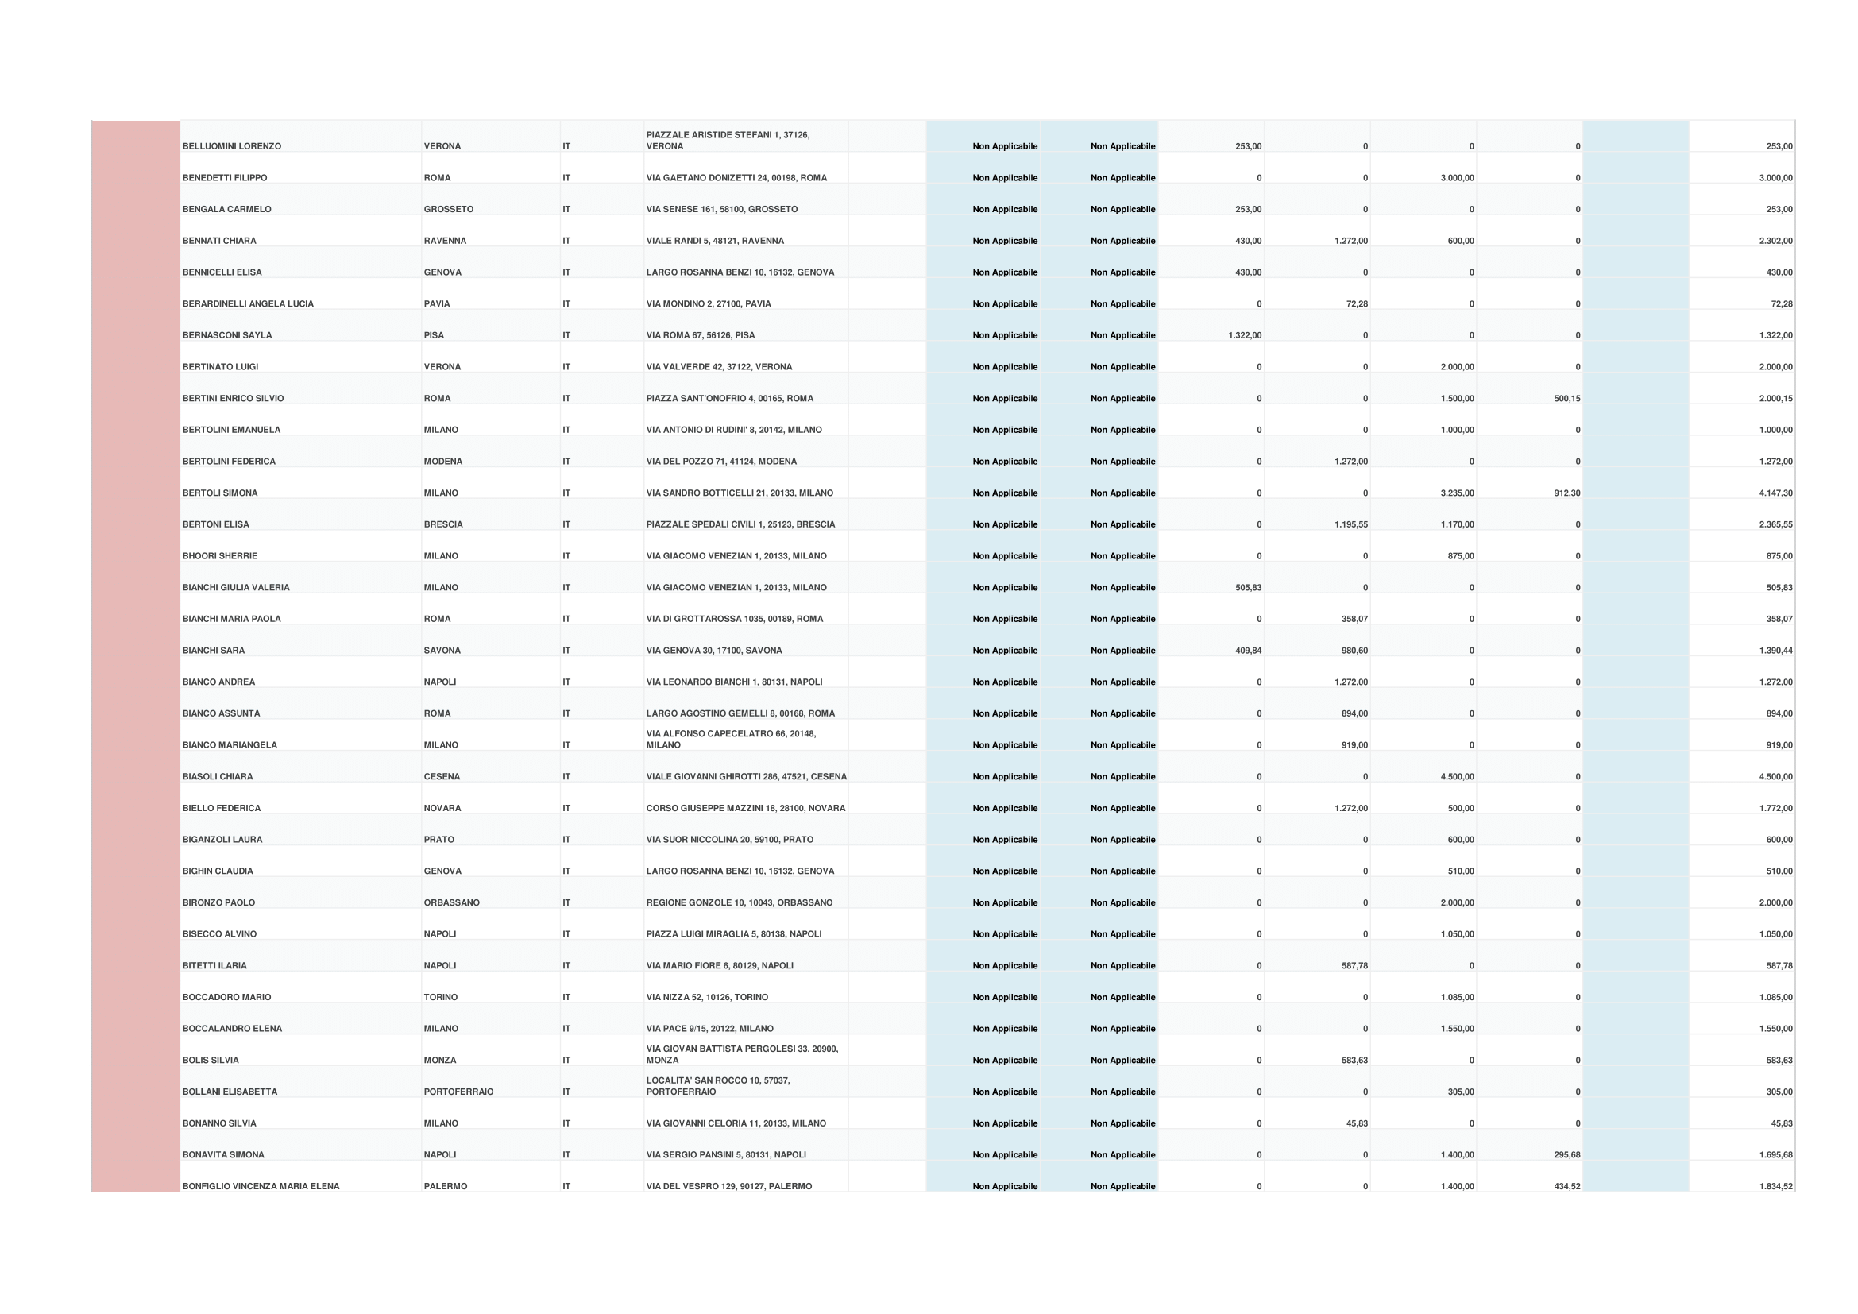Select the city PALERMO
The height and width of the screenshot is (1314, 1858).
click(445, 1188)
